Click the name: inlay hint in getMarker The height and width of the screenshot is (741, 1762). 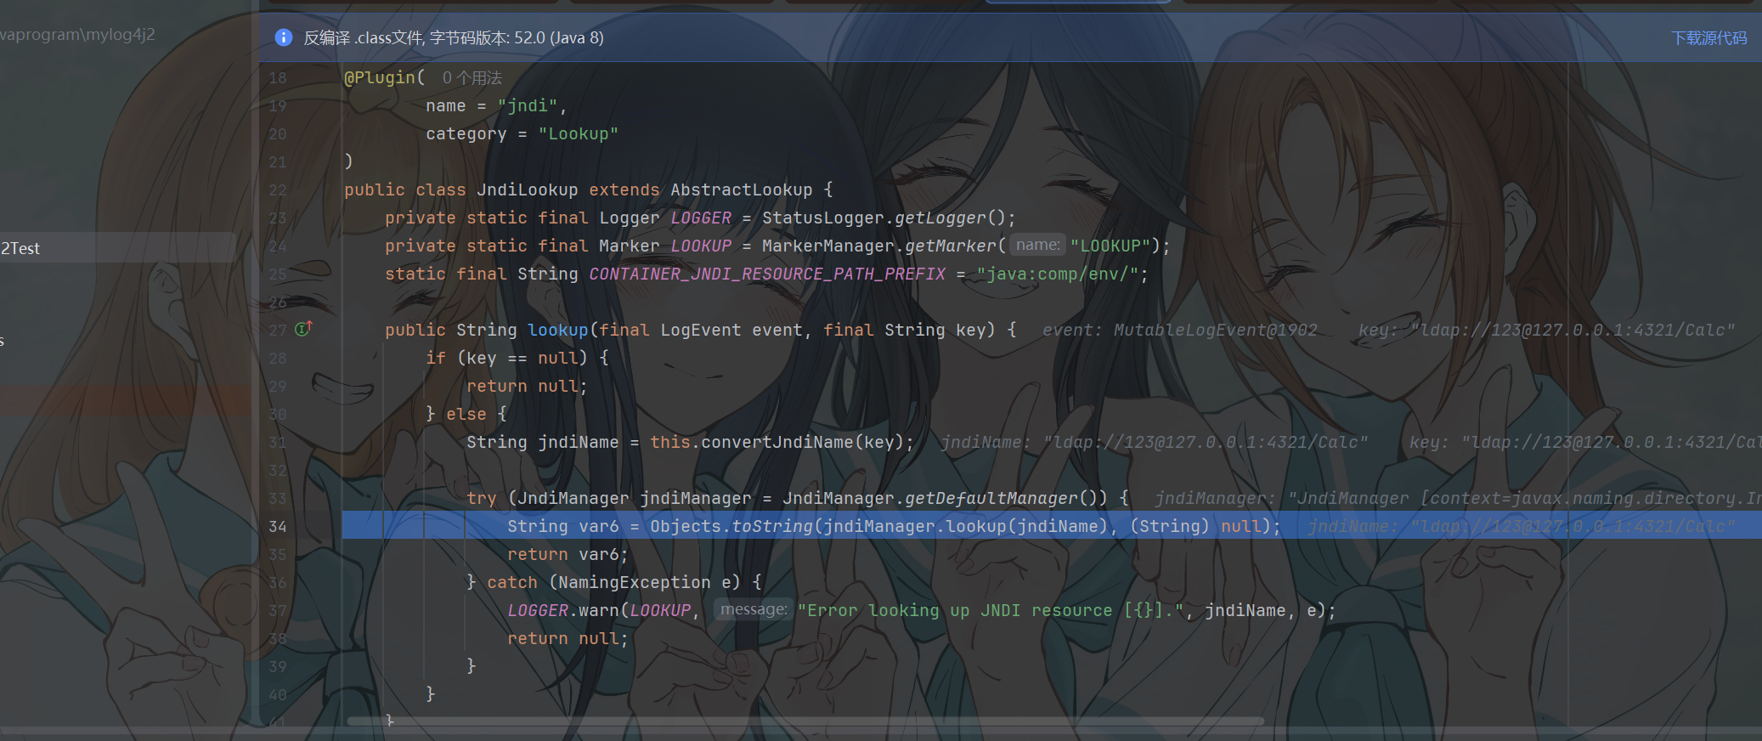coord(1037,246)
